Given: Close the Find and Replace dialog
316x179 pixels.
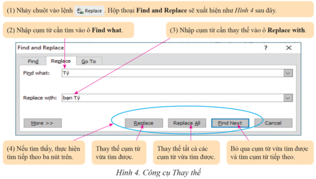Looking at the screenshot, I should click(x=289, y=48).
